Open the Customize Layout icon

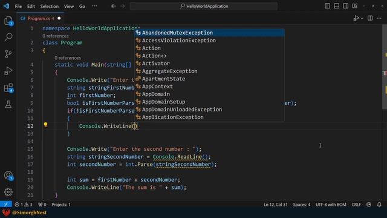click(355, 6)
